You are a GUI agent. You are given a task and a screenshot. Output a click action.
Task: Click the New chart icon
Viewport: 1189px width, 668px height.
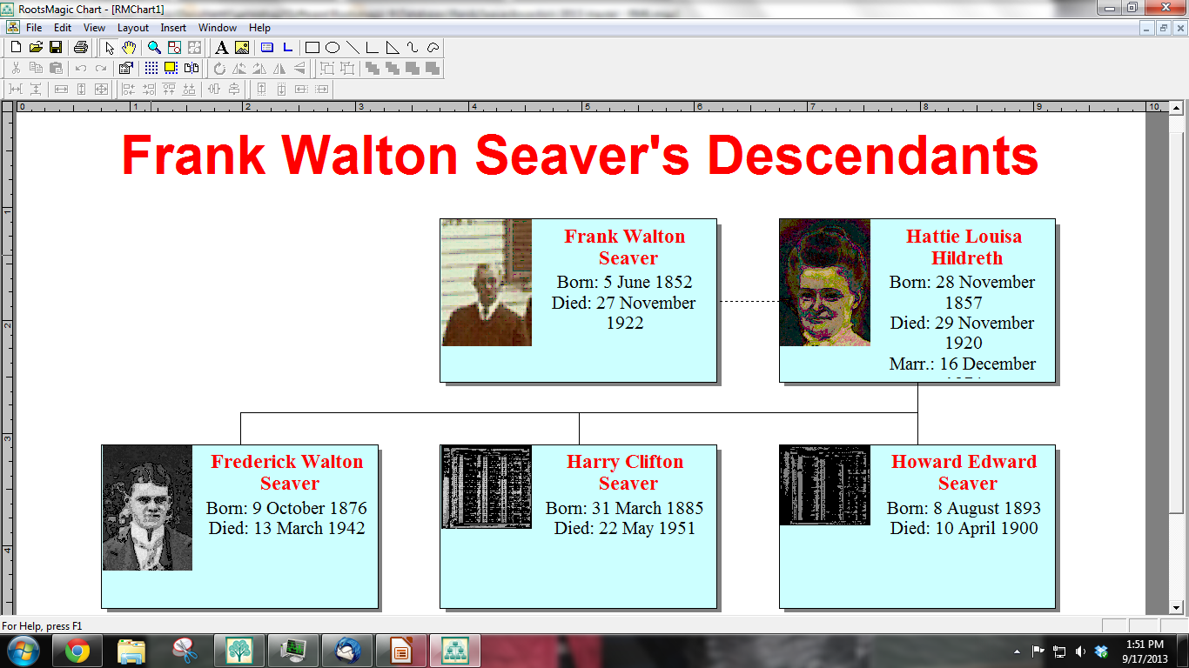pyautogui.click(x=15, y=48)
